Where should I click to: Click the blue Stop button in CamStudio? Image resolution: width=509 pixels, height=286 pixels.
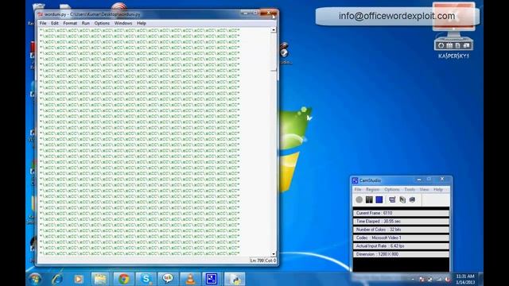(x=379, y=199)
